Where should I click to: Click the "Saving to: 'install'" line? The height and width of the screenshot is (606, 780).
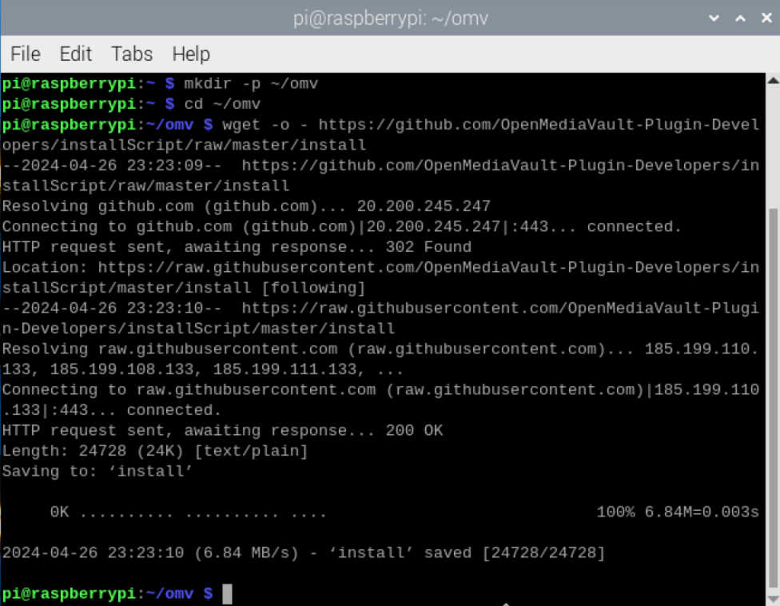(x=97, y=471)
